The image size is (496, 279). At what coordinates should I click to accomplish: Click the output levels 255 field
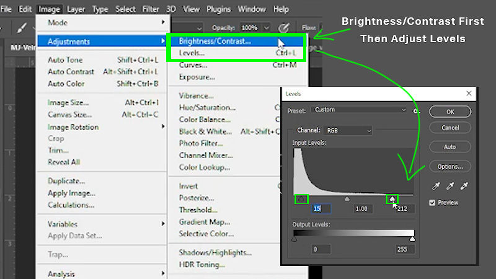tap(405, 249)
